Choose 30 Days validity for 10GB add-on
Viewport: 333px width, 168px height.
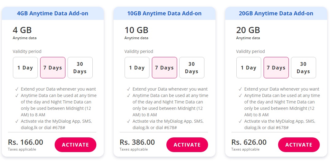point(192,68)
